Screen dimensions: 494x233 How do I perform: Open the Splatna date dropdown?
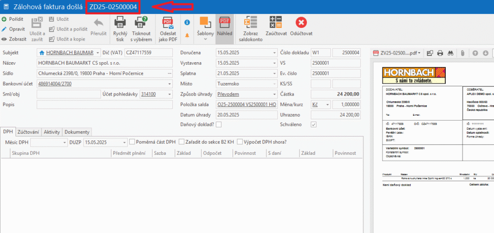274,74
